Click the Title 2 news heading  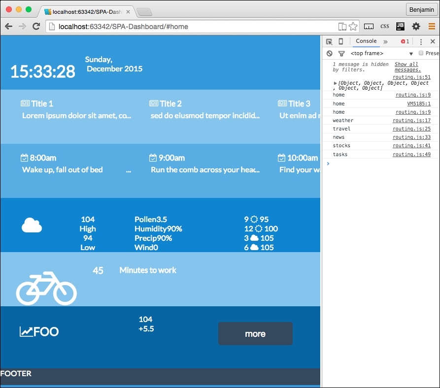point(171,104)
